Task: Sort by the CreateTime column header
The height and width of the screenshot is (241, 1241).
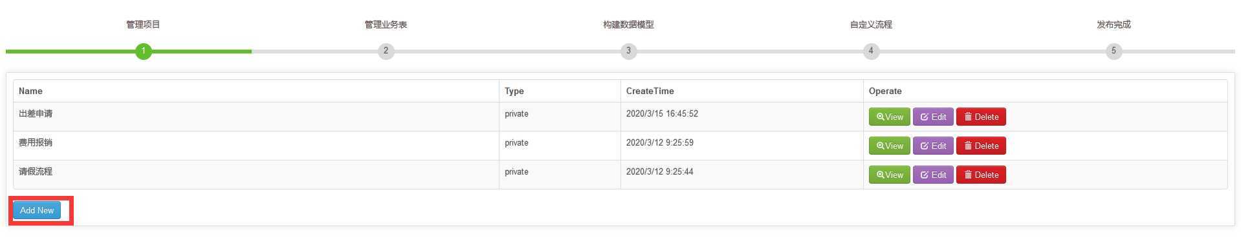Action: point(650,91)
